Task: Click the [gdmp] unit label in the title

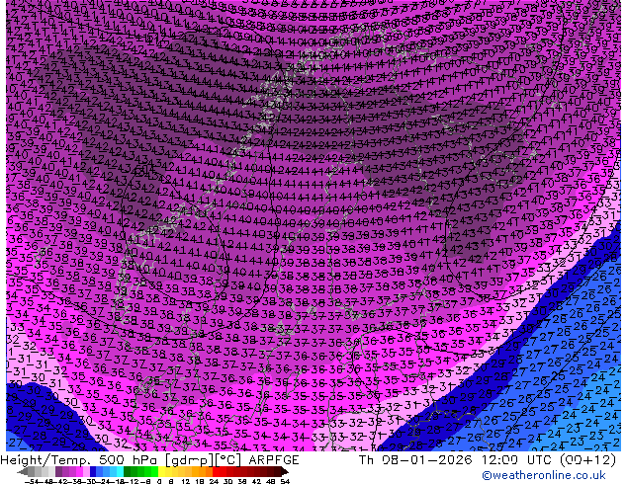Action: point(190,460)
